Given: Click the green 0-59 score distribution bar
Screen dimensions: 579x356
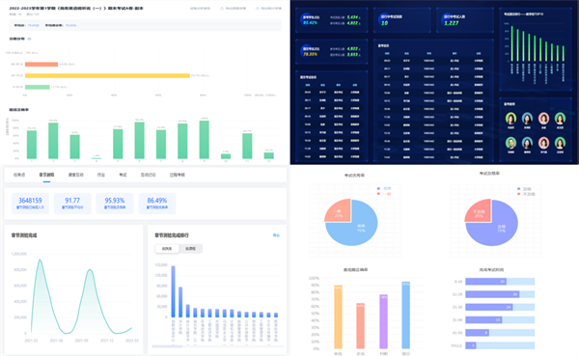Looking at the screenshot, I should [x=38, y=87].
